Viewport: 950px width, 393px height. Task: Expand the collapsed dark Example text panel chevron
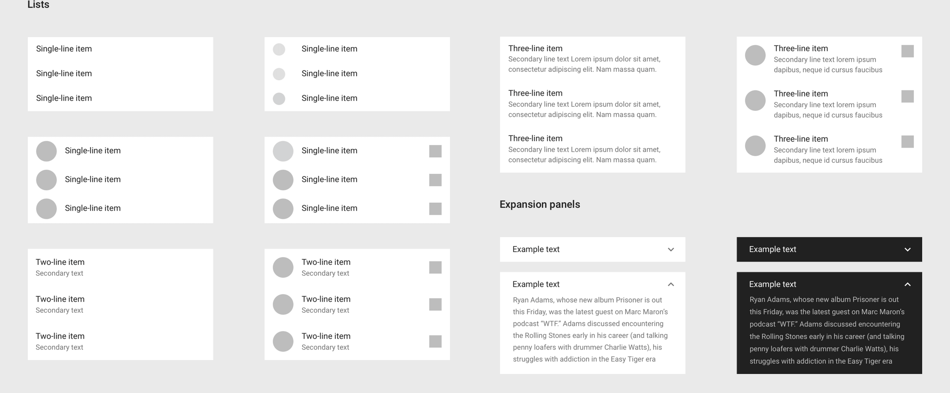tap(907, 250)
